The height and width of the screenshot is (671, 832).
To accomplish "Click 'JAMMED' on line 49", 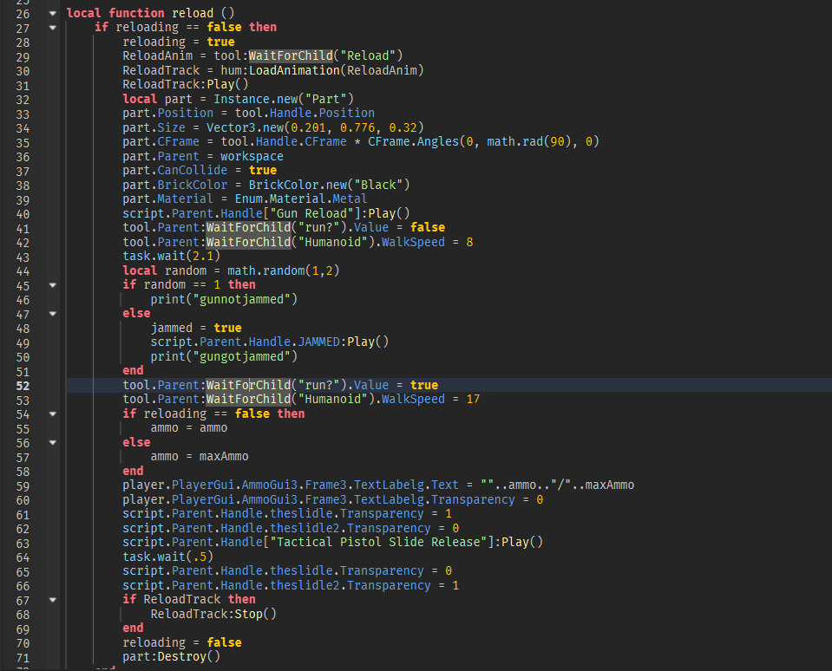I will click(x=319, y=342).
